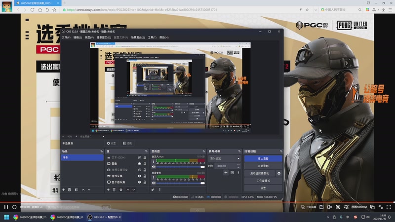Open the transition properties three-dot menu
Image resolution: width=395 pixels, height=222 pixels.
click(x=238, y=172)
